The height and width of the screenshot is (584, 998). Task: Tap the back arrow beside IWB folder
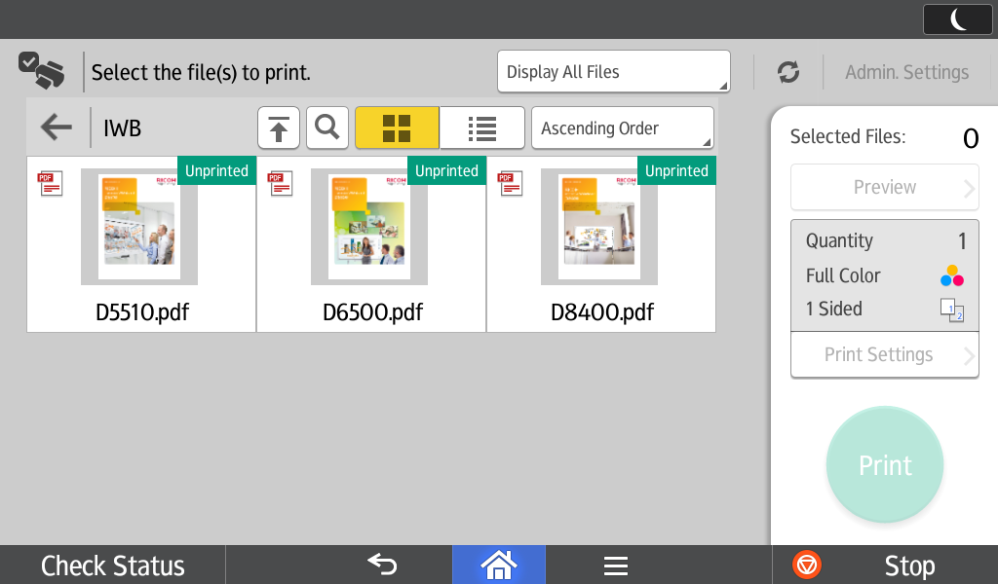point(56,128)
